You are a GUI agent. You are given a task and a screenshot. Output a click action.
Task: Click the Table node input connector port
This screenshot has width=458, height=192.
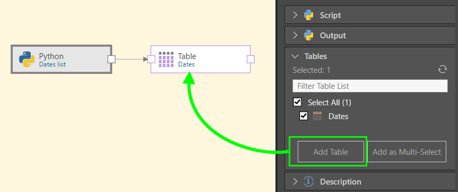(x=151, y=60)
